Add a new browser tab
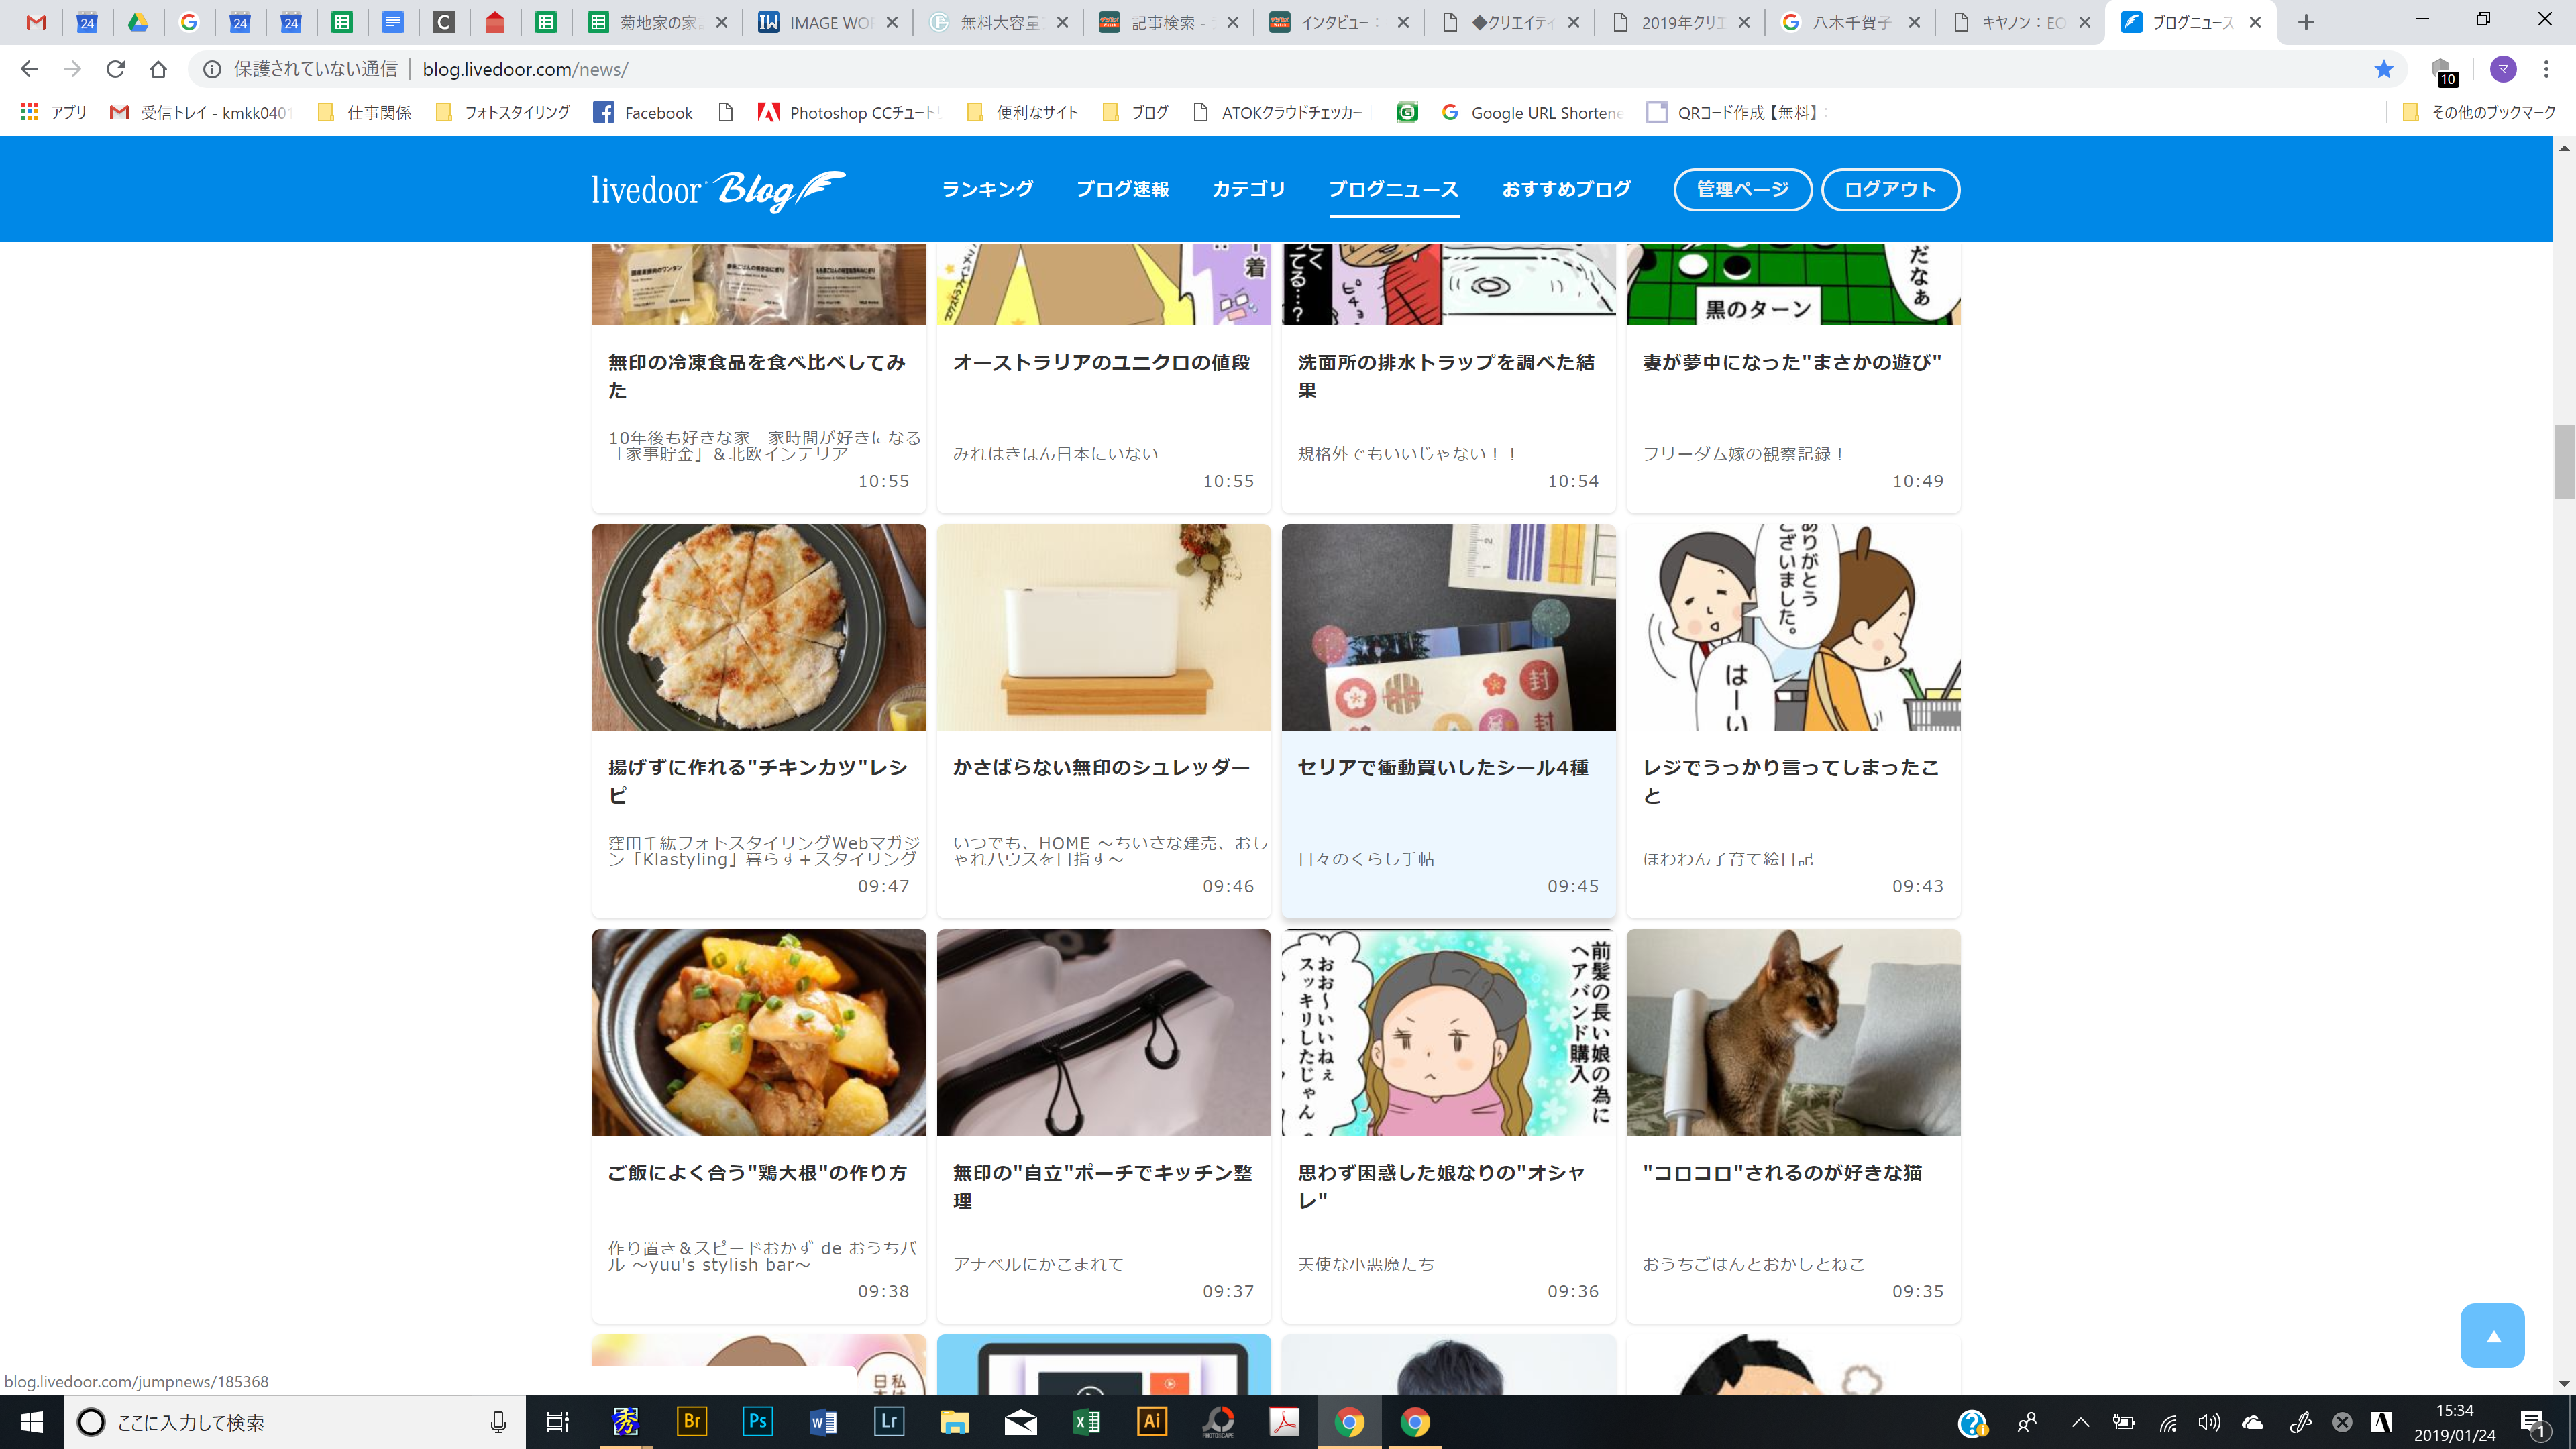 (2306, 22)
